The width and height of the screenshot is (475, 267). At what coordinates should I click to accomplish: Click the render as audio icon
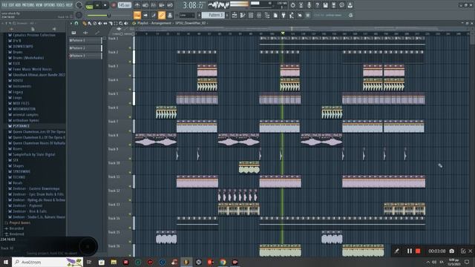click(x=333, y=5)
